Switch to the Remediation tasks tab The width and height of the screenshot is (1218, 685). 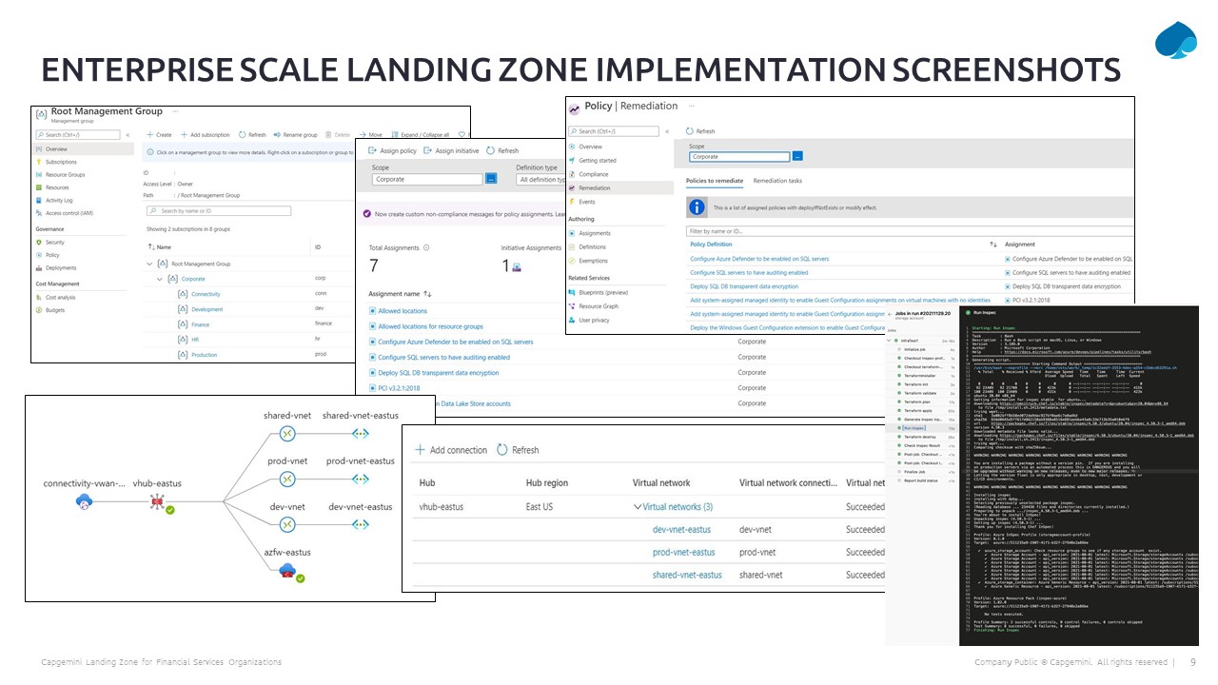pyautogui.click(x=777, y=181)
